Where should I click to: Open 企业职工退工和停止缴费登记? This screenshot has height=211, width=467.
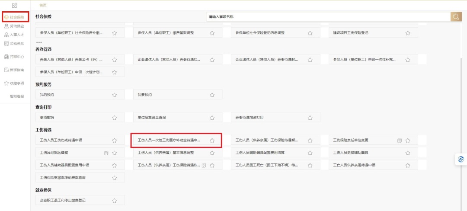80,200
